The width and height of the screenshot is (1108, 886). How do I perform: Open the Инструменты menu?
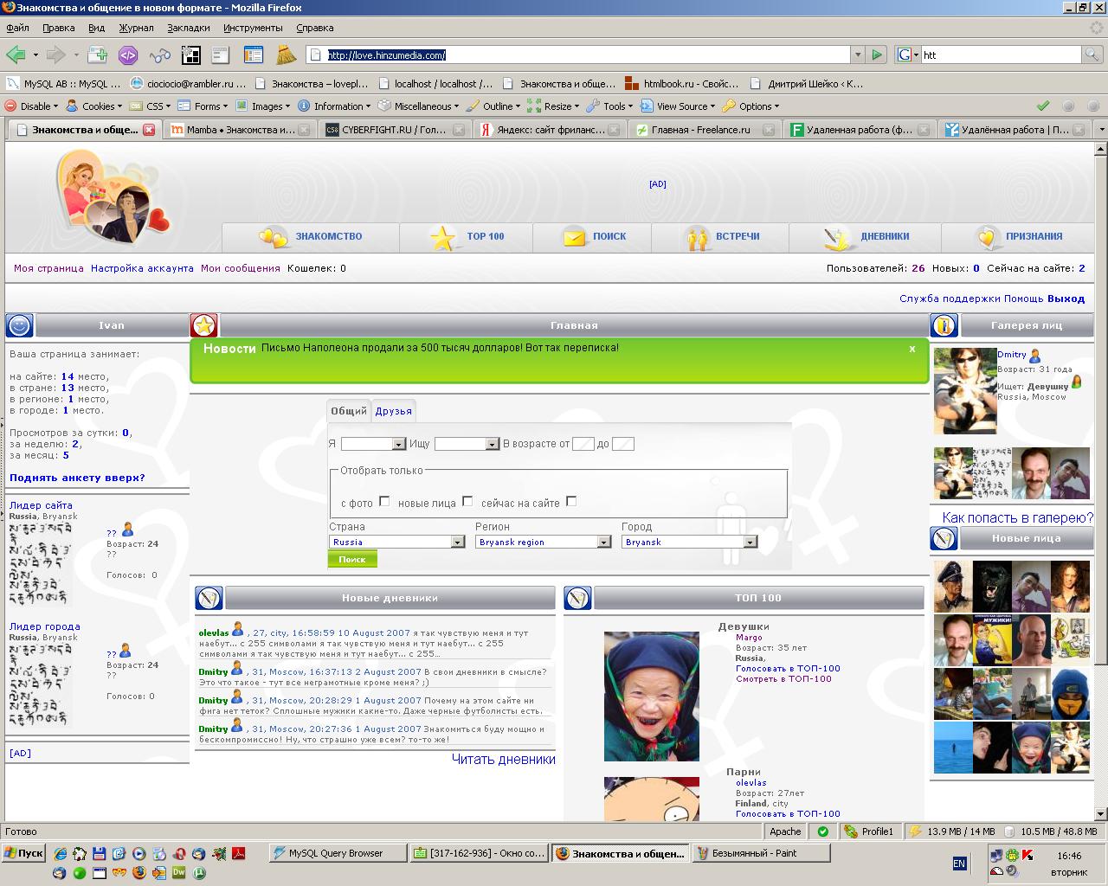pos(253,28)
